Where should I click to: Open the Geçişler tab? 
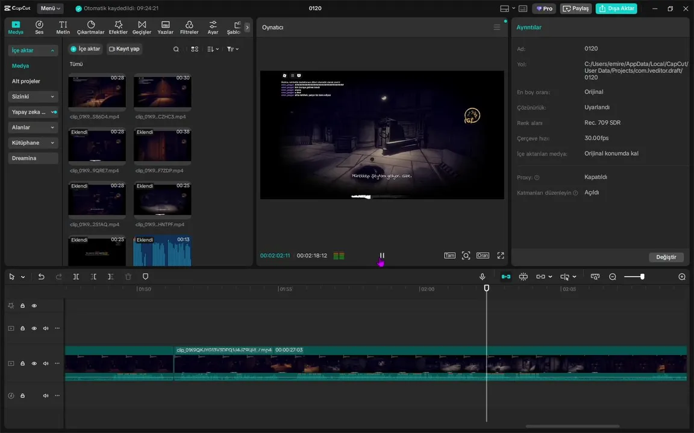[142, 28]
